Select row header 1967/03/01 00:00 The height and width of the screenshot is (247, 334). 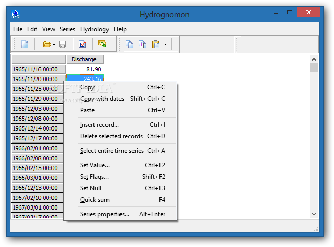pyautogui.click(x=37, y=207)
